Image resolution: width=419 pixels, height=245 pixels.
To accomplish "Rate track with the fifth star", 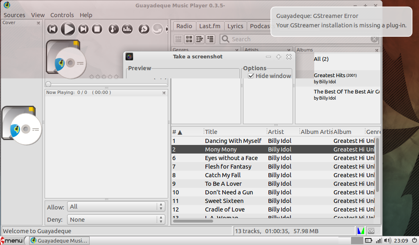I will (x=116, y=77).
